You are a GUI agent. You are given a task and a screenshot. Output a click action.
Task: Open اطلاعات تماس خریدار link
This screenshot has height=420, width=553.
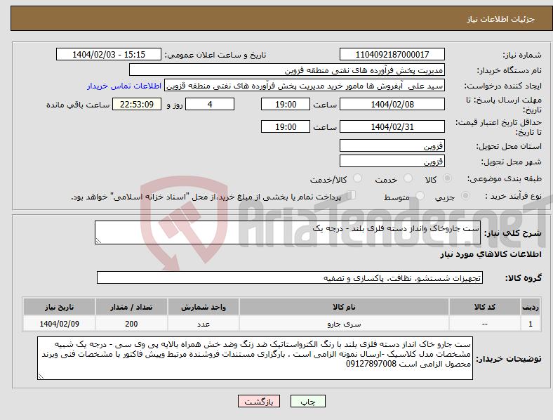click(124, 86)
